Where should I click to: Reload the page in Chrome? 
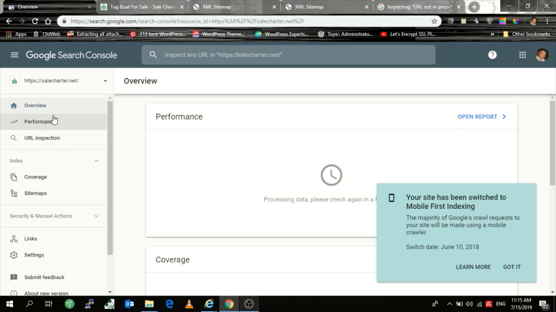[x=35, y=21]
